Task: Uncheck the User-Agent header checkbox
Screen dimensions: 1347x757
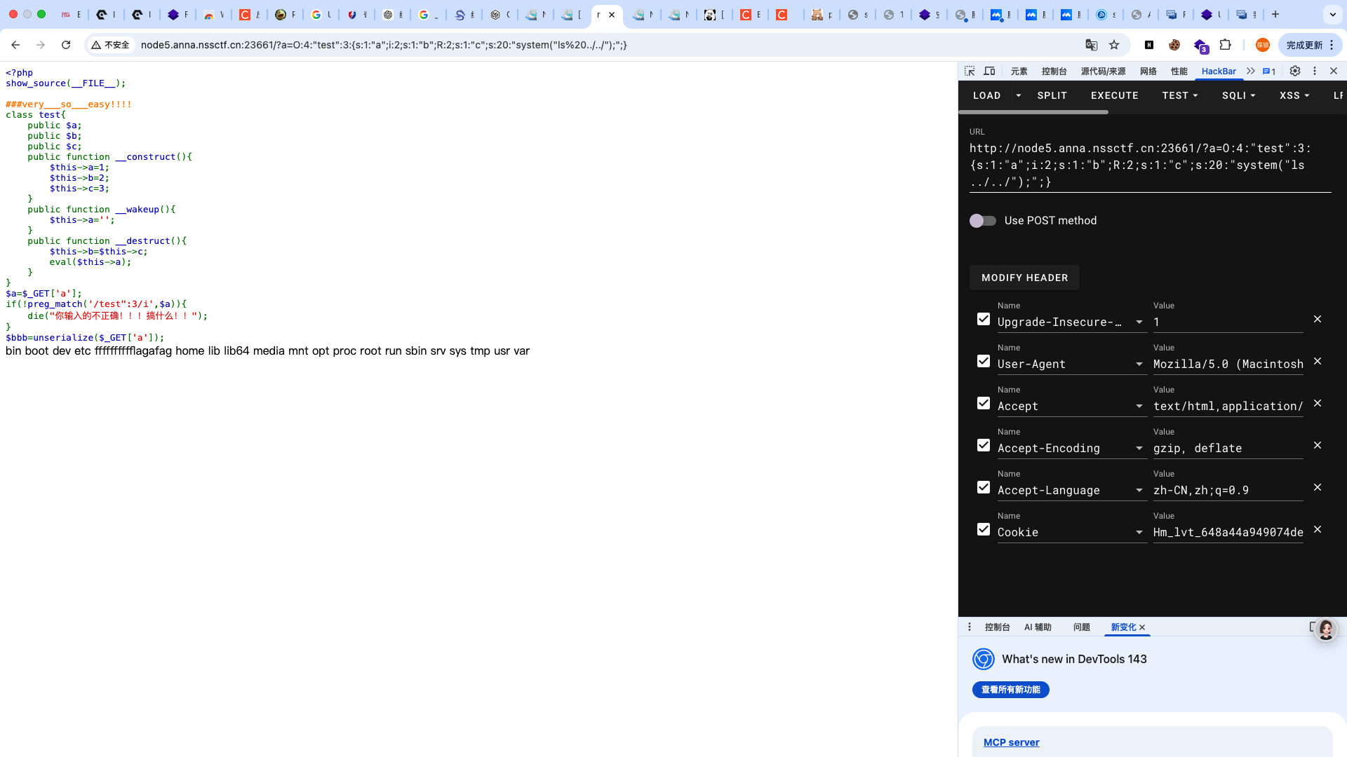Action: (x=984, y=361)
